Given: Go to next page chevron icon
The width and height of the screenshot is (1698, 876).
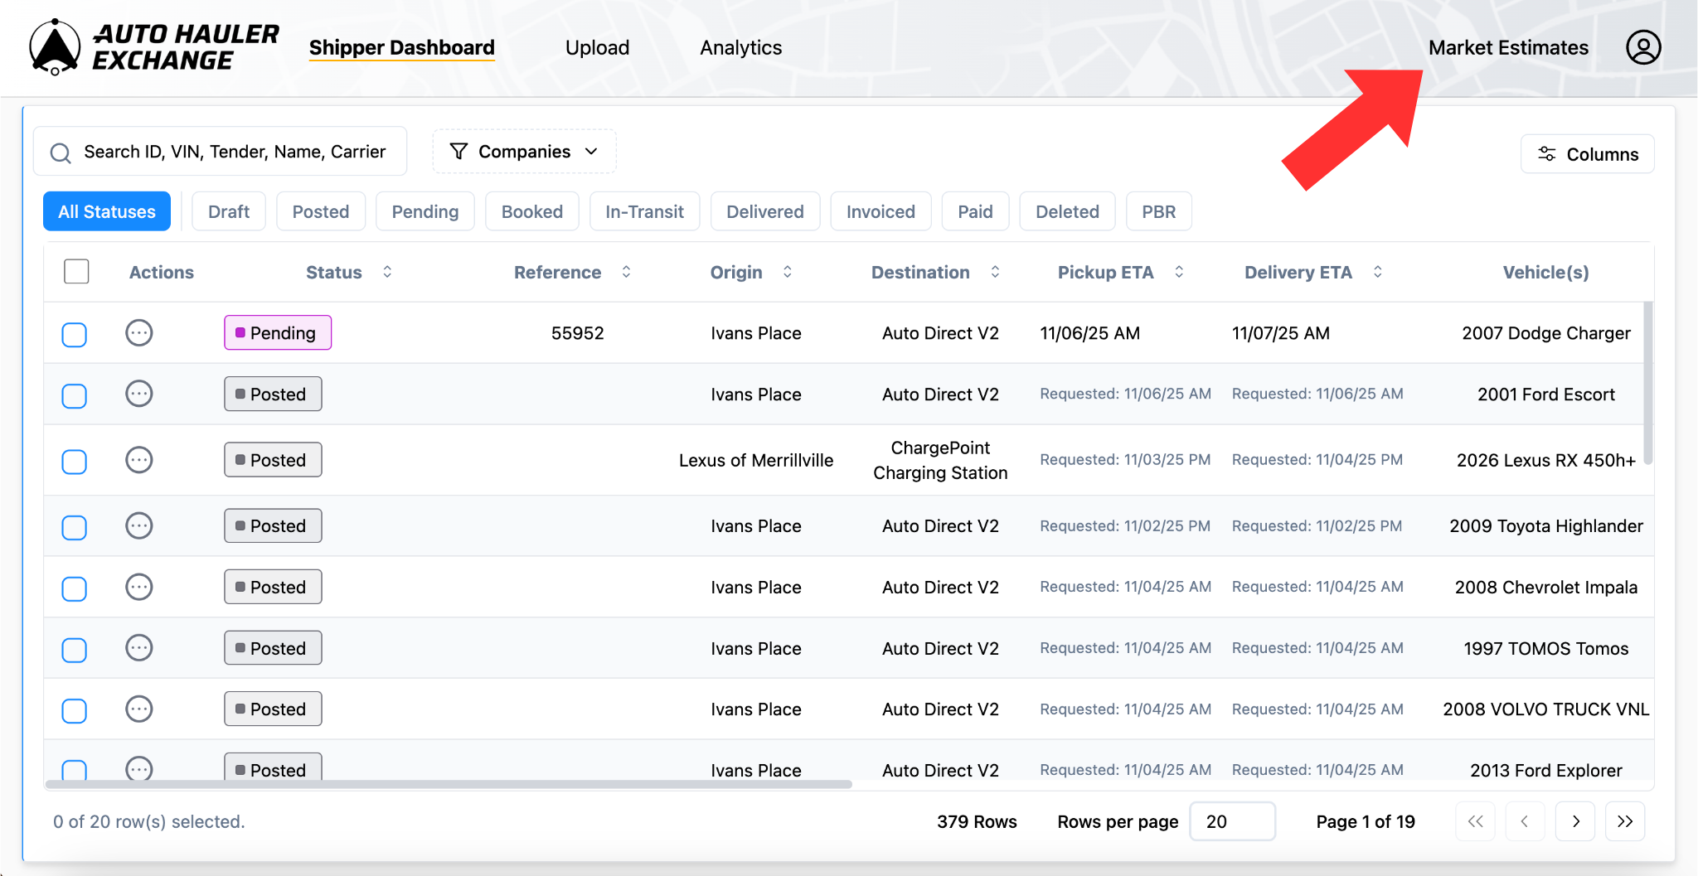Looking at the screenshot, I should pos(1575,821).
